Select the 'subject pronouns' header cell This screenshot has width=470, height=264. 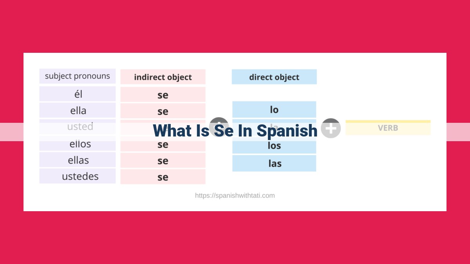pos(78,76)
